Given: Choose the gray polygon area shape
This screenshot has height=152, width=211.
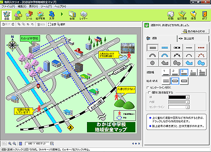Looking at the screenshot, I should pos(165,63).
